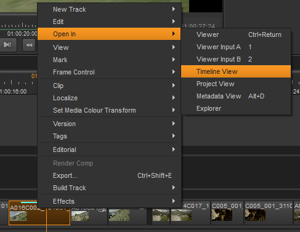Open the Frame Control submenu
The height and width of the screenshot is (232, 300).
click(109, 72)
